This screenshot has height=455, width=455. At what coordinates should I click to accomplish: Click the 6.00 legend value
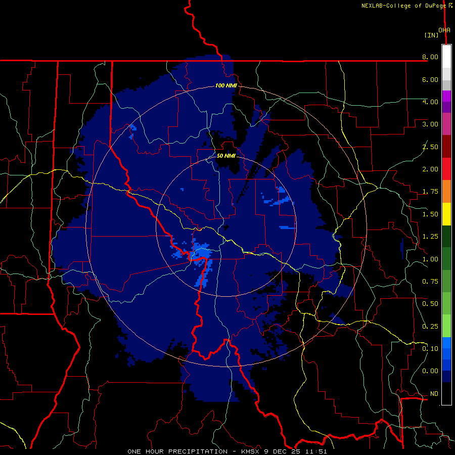point(430,79)
